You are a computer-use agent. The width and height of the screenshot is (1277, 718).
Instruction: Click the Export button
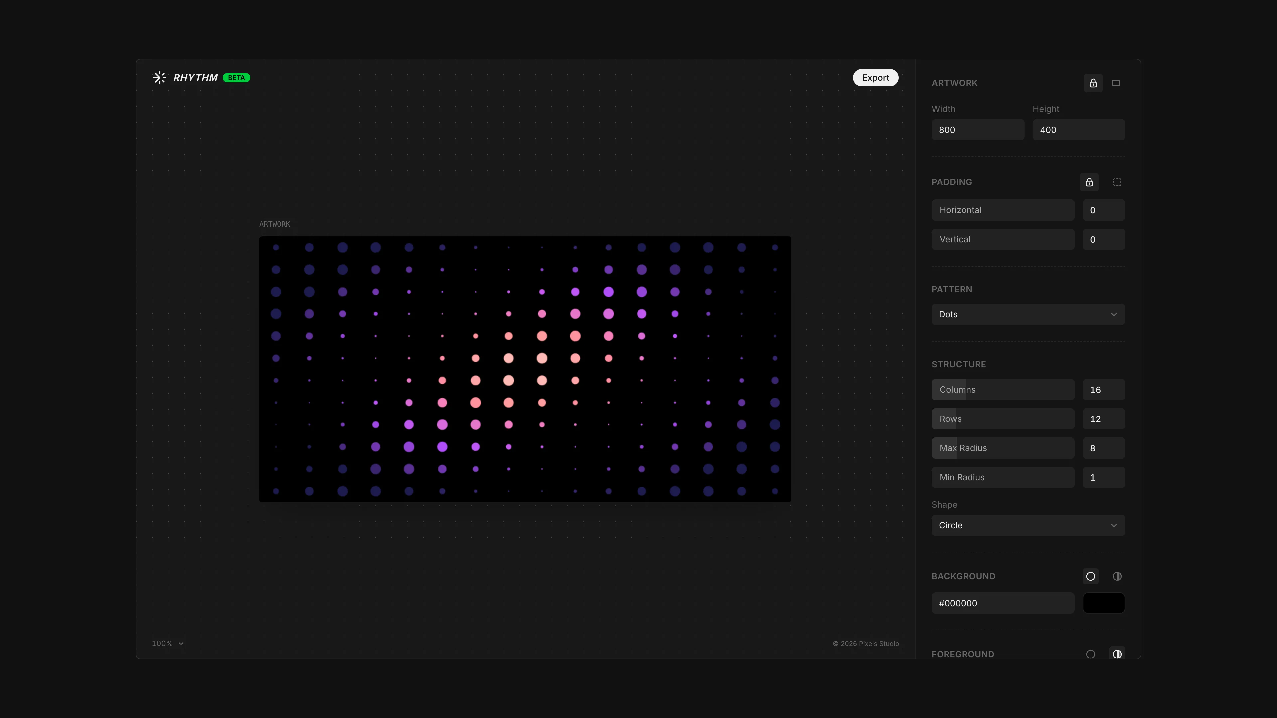876,78
